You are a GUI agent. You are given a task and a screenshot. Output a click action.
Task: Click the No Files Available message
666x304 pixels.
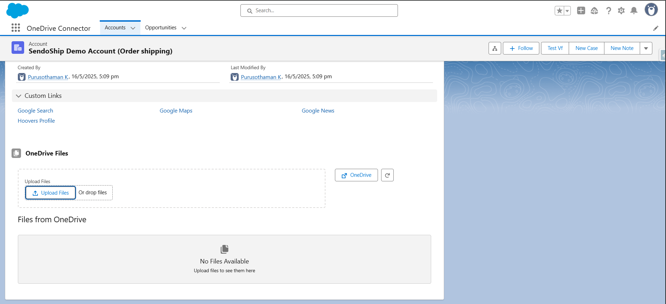tap(224, 261)
